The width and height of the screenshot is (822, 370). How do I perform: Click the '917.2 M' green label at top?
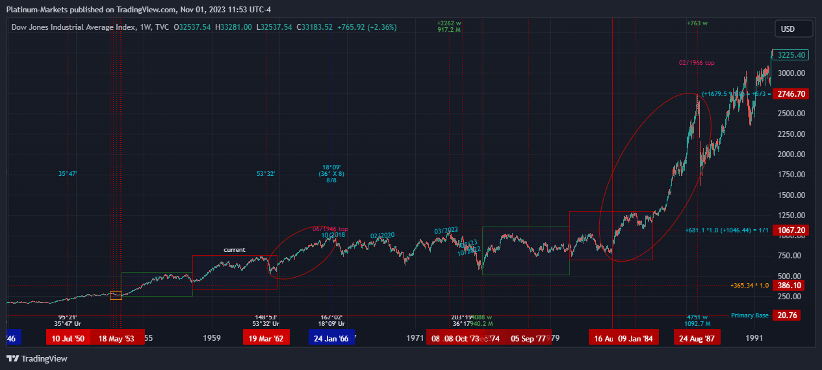(x=449, y=30)
